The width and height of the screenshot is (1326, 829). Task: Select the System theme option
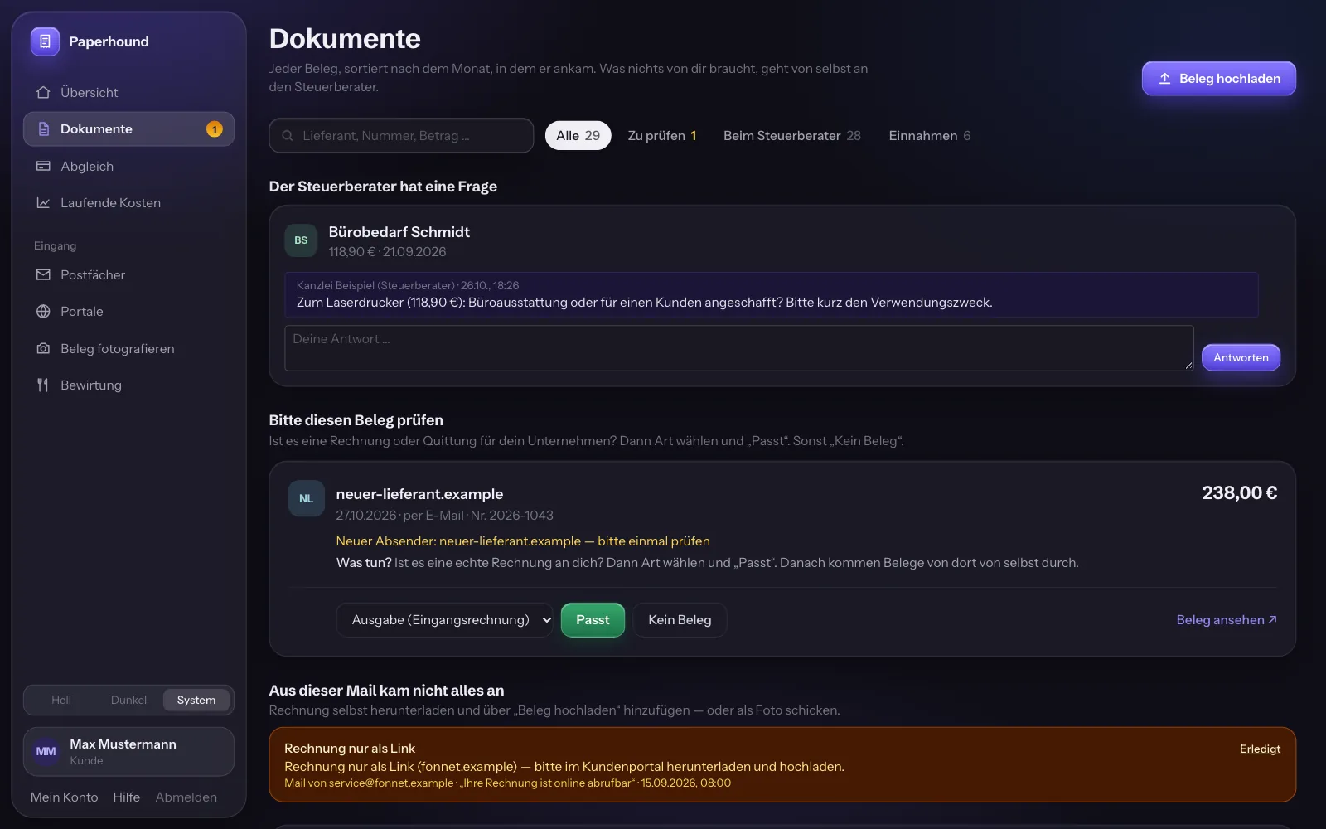(196, 701)
